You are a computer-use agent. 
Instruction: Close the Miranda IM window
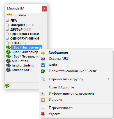tap(44, 9)
